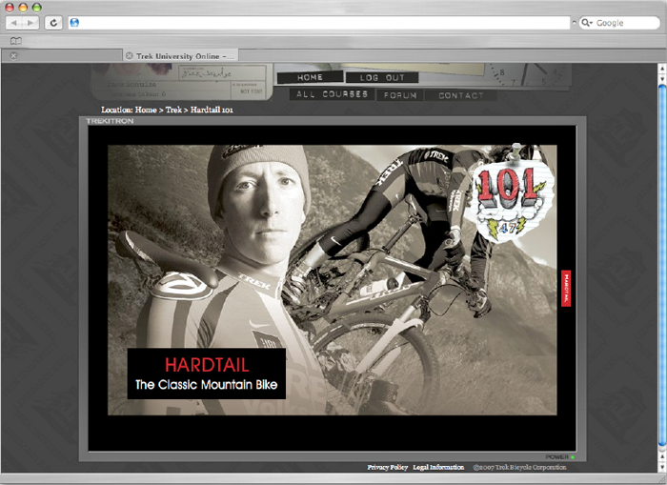Click the Google search magnifier icon
This screenshot has height=485, width=667.
(x=588, y=23)
